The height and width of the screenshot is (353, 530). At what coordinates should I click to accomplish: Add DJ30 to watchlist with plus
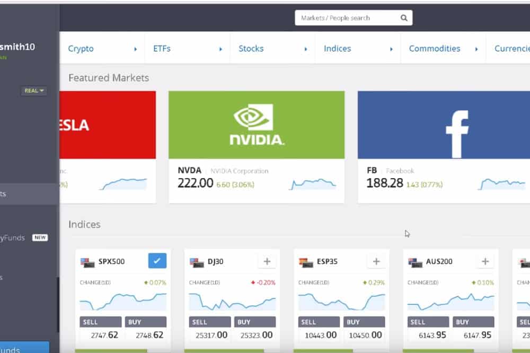point(267,261)
